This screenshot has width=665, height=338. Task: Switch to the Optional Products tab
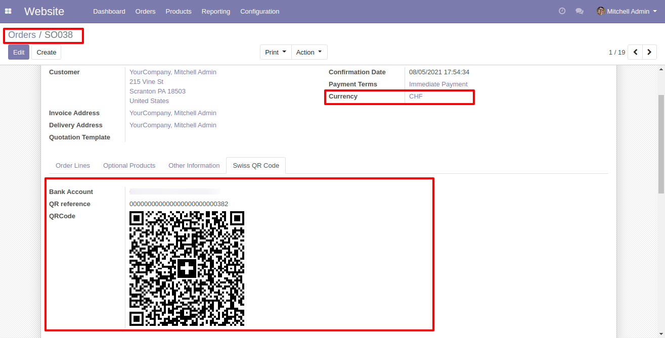(129, 165)
